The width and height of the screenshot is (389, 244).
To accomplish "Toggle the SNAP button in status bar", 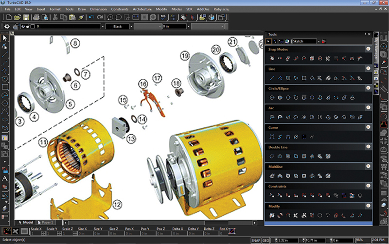I will (x=256, y=240).
